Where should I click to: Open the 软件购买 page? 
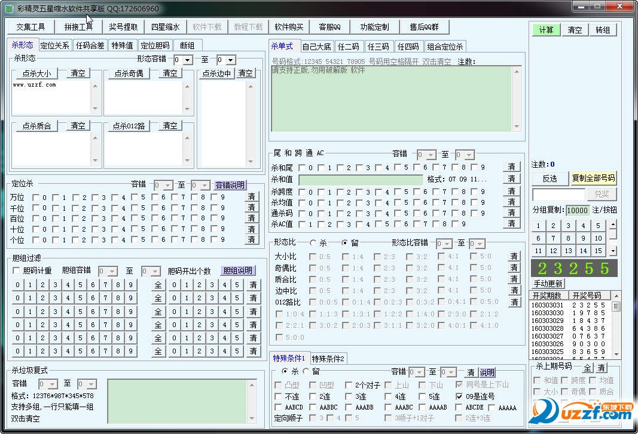point(289,27)
